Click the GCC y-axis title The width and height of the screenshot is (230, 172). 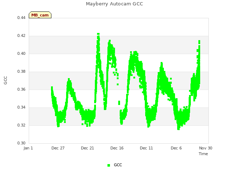pyautogui.click(x=5, y=80)
